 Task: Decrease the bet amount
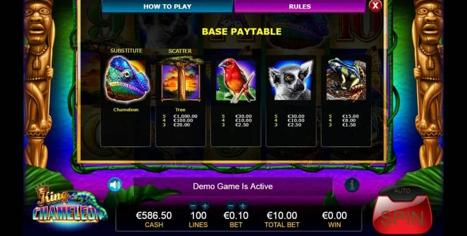tap(230, 205)
